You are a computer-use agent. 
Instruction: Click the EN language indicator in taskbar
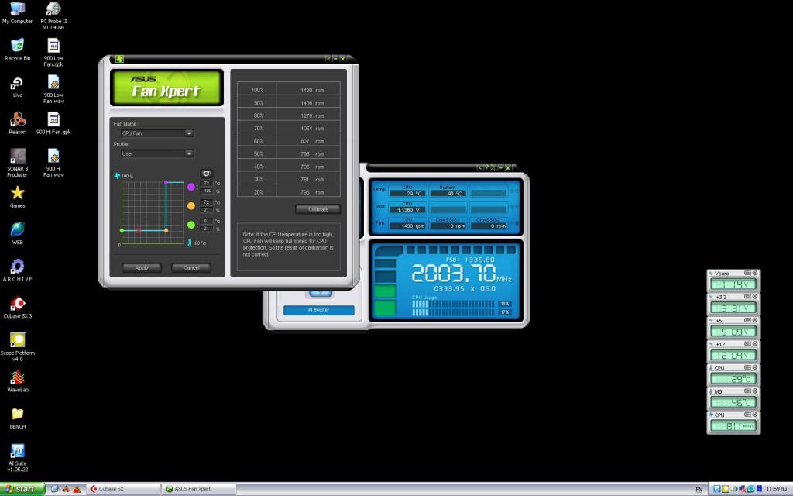699,490
